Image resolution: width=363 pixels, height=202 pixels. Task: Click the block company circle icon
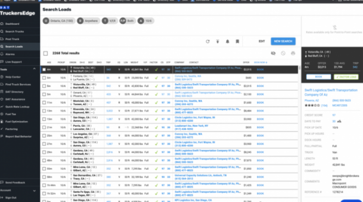coord(283,53)
